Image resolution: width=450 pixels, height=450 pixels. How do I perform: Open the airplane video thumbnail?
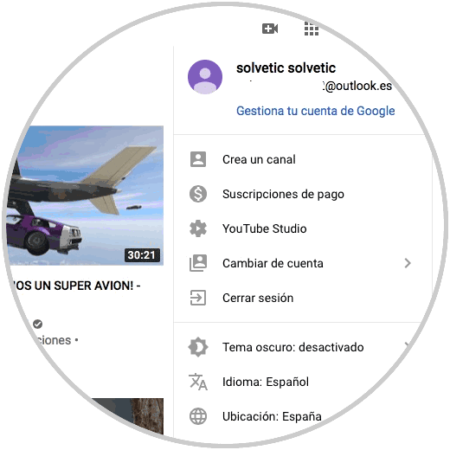point(86,196)
